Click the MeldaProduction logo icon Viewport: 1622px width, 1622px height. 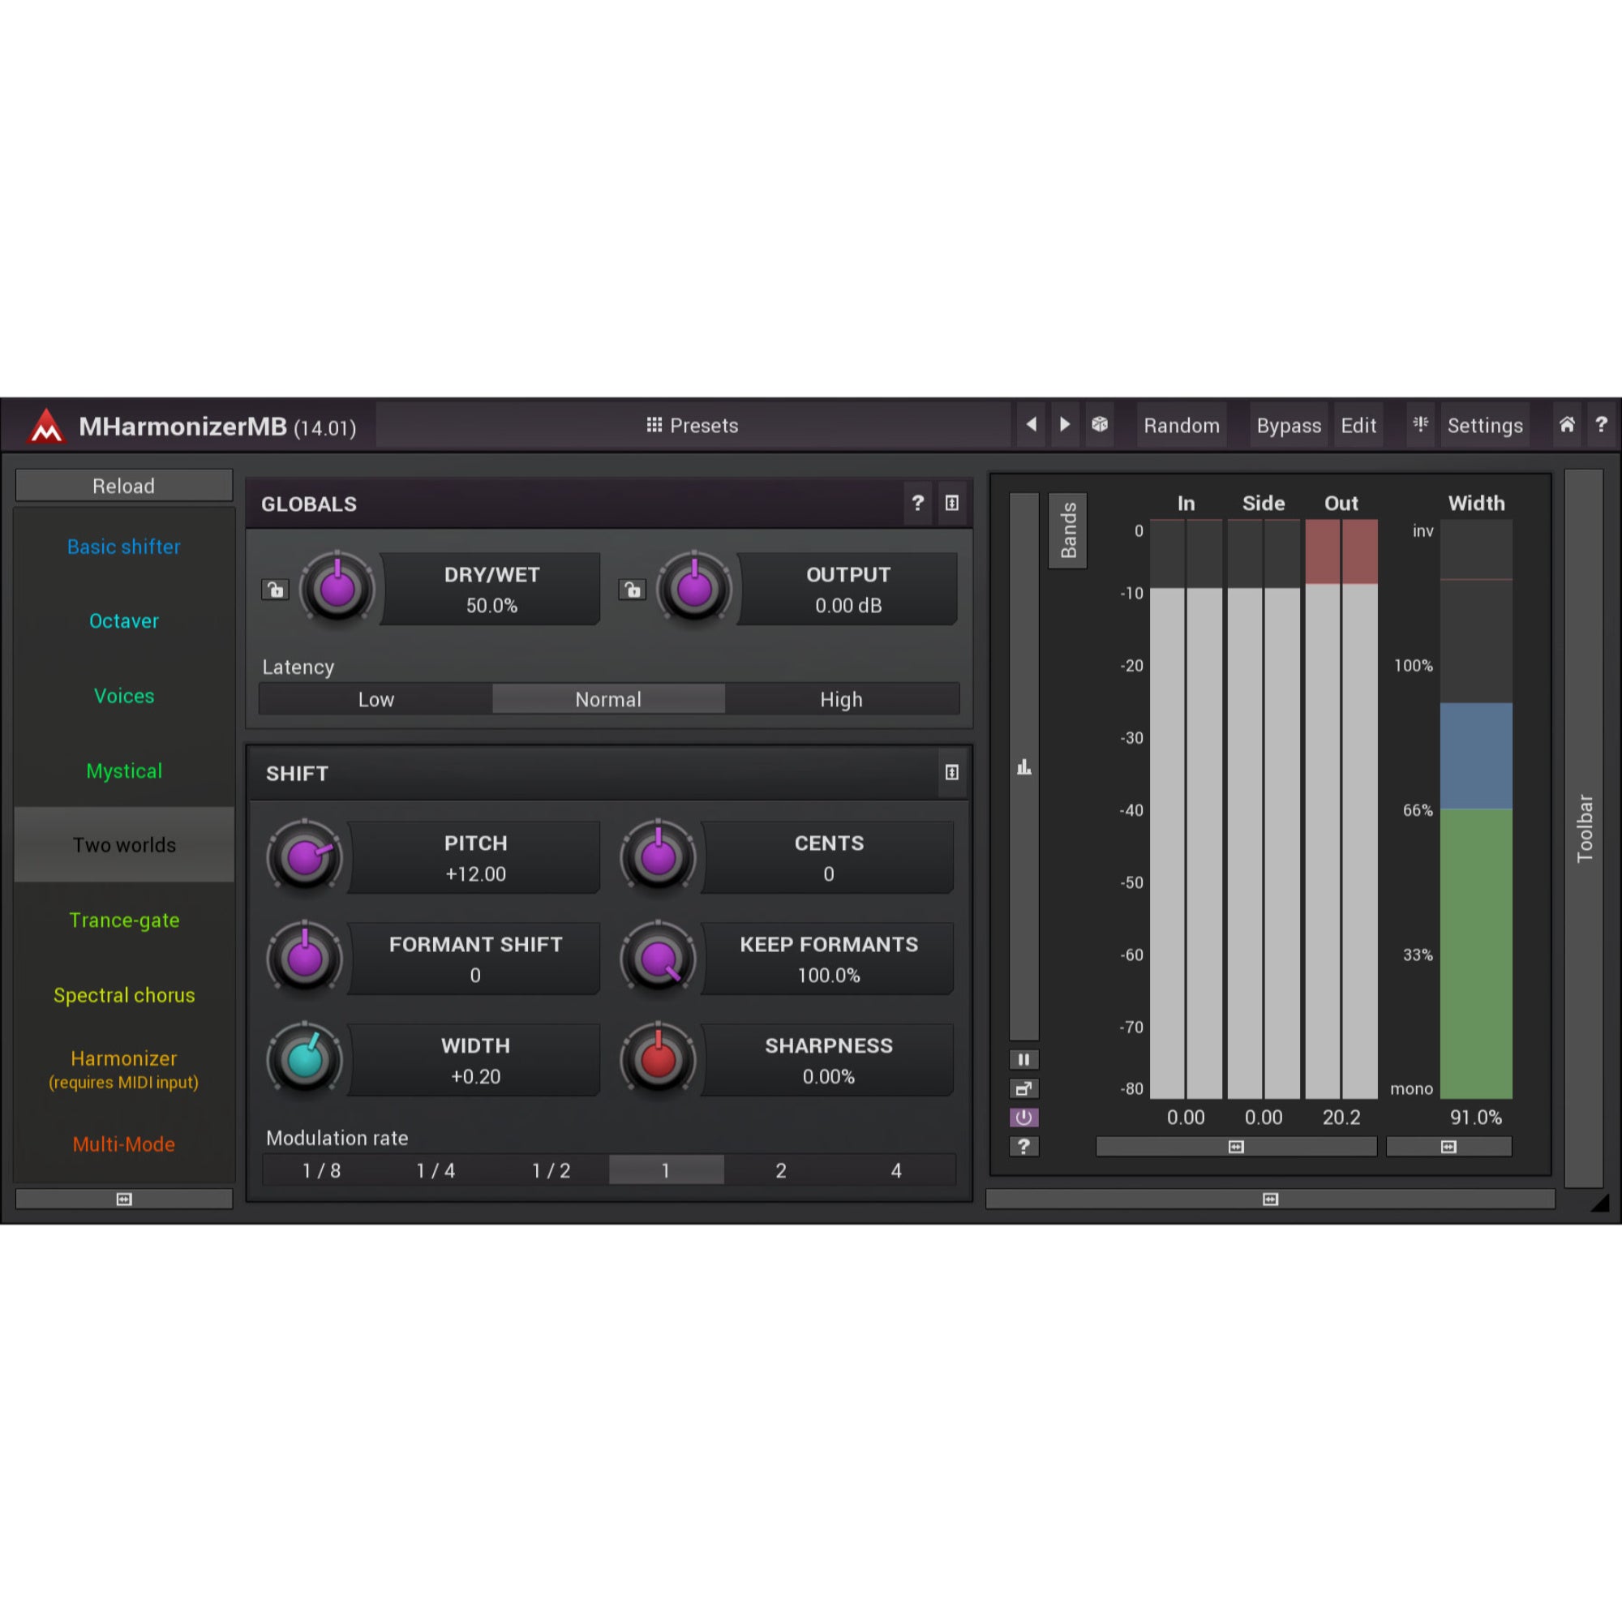pos(47,426)
